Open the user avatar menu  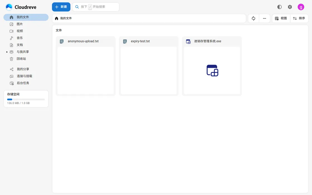pos(301,7)
